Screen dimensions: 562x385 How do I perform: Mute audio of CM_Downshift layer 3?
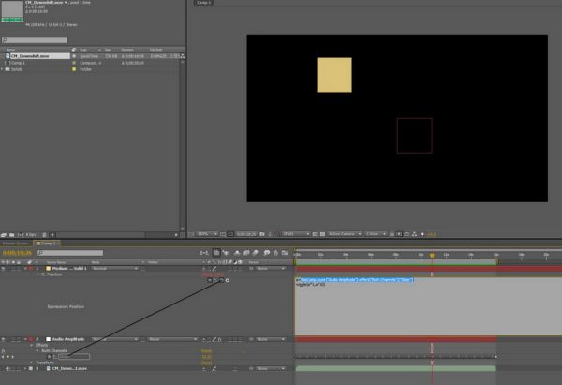point(7,368)
